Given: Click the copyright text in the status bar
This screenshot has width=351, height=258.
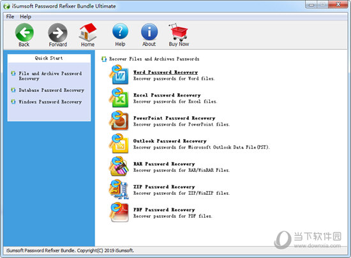Looking at the screenshot, I should (x=70, y=250).
